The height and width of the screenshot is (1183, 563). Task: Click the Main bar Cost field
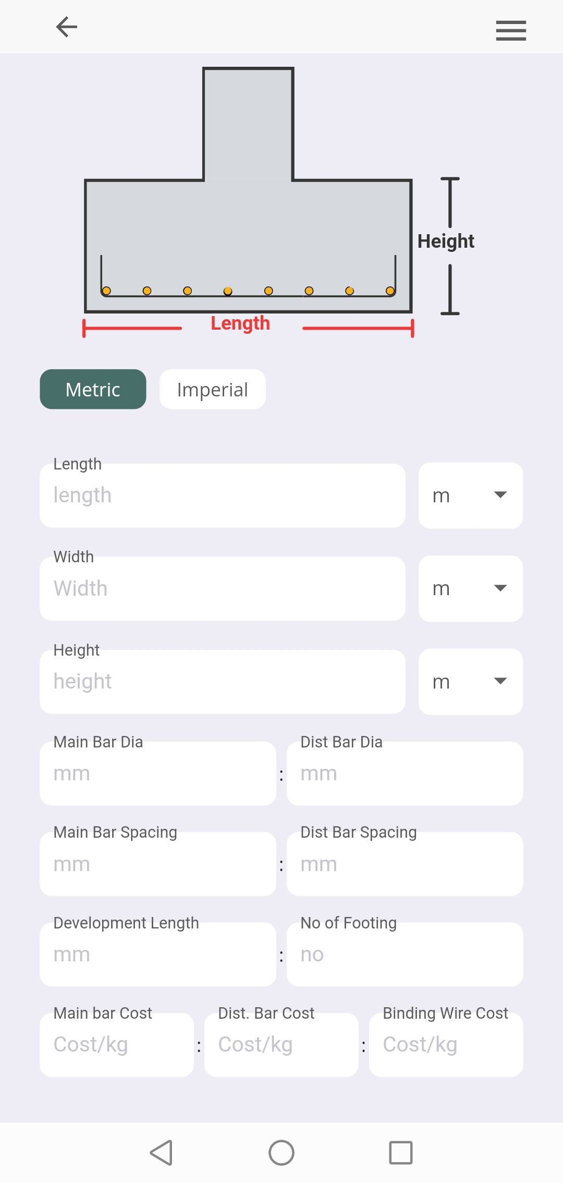click(117, 1045)
